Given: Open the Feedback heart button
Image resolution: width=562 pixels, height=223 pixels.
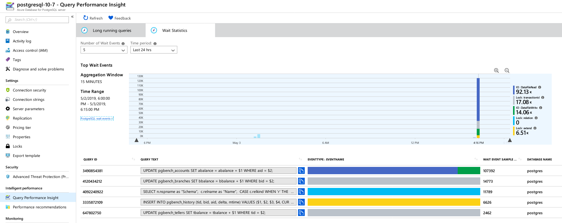Looking at the screenshot, I should tap(120, 18).
